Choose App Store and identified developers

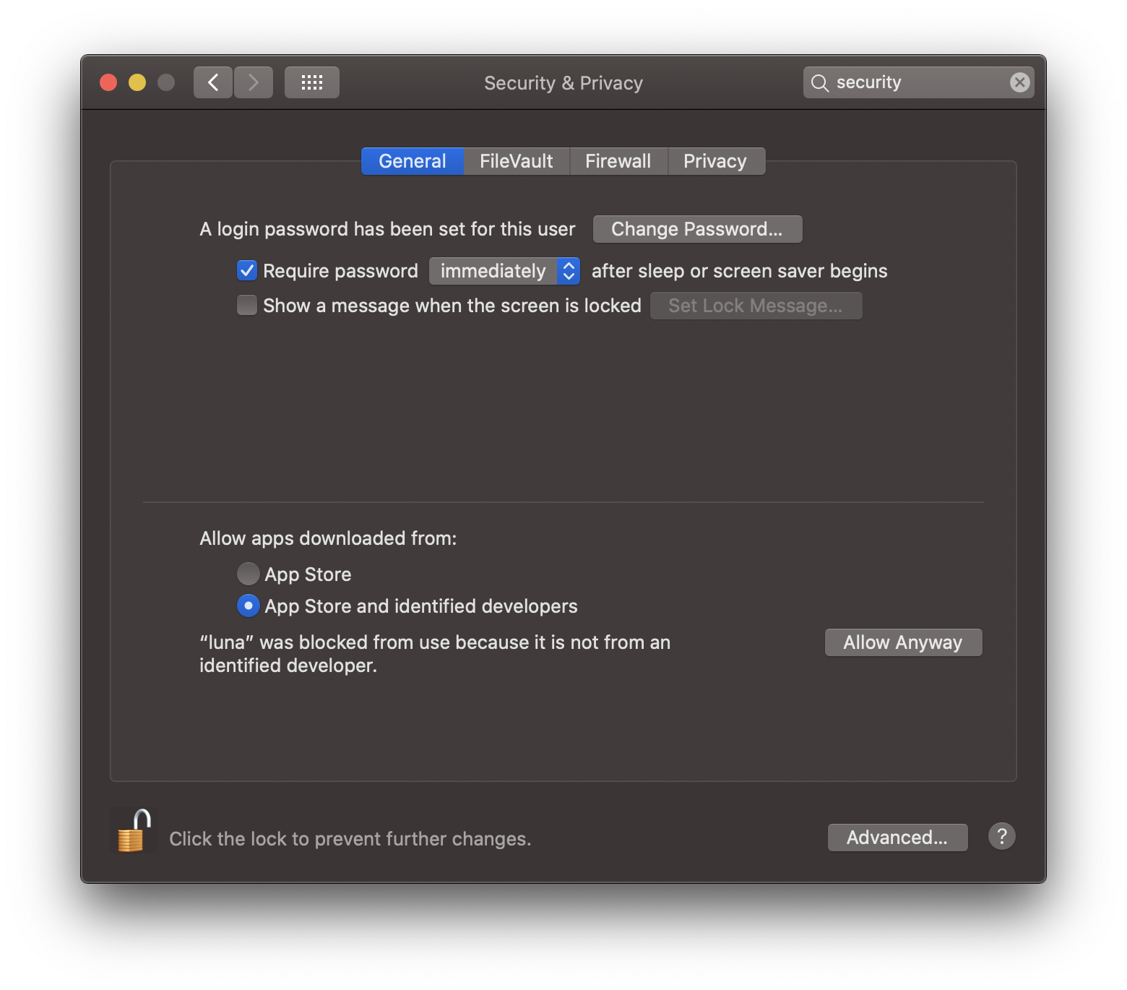[x=249, y=606]
